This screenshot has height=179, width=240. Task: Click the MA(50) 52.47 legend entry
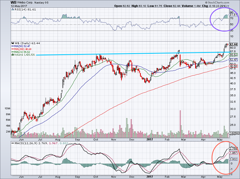tap(21, 46)
